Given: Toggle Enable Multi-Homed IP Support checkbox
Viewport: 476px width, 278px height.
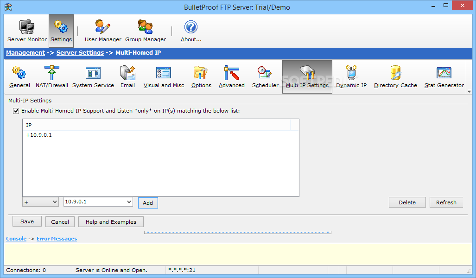Looking at the screenshot, I should click(16, 111).
